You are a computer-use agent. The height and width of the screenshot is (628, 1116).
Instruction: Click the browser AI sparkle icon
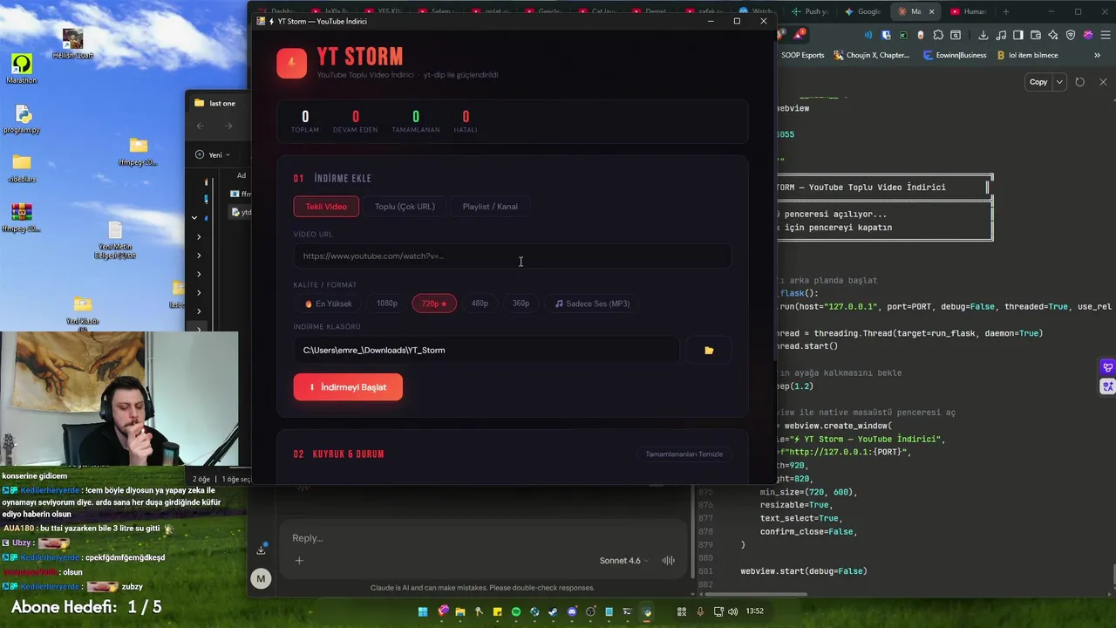pyautogui.click(x=1053, y=35)
